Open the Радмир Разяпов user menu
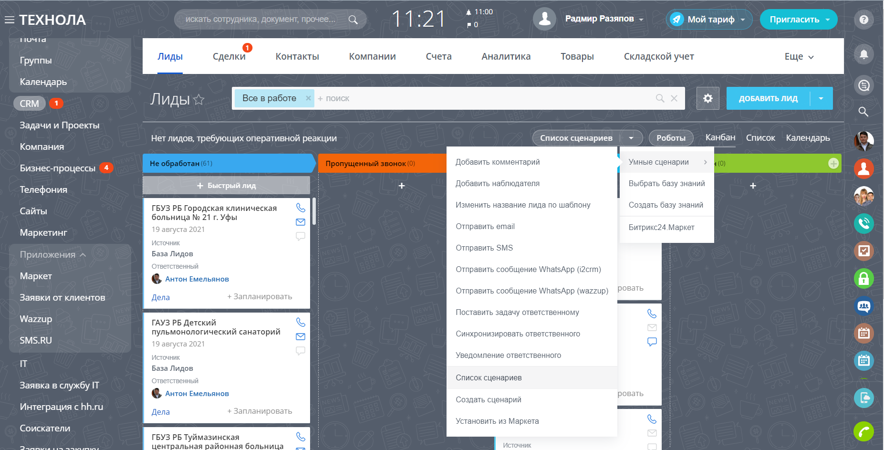 pos(604,19)
